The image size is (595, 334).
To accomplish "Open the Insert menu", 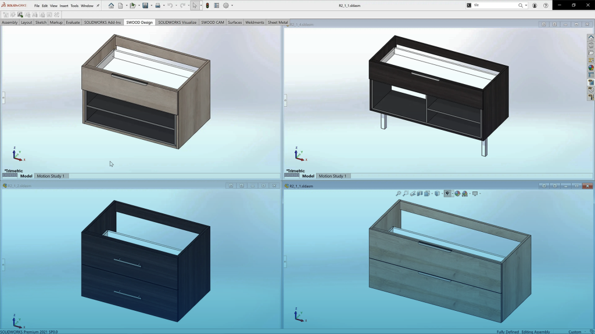I will (64, 6).
